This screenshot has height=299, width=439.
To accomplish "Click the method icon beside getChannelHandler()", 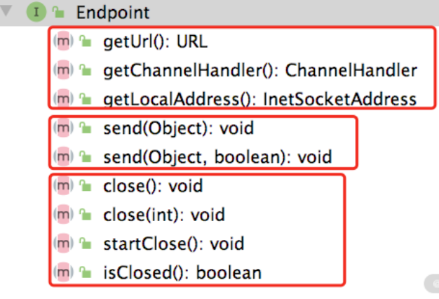I will pyautogui.click(x=63, y=70).
